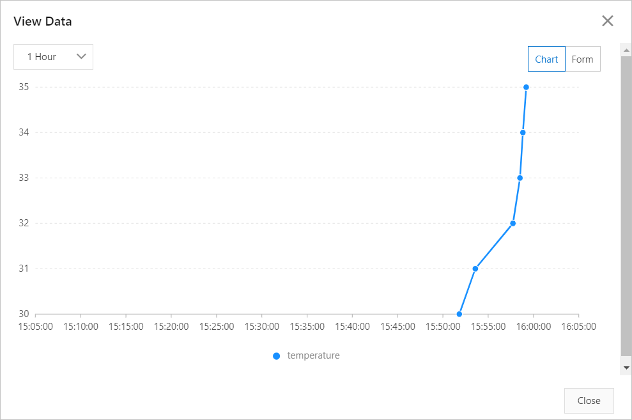Screen dimensions: 632x420
Task: Click the Close button
Action: pos(589,401)
